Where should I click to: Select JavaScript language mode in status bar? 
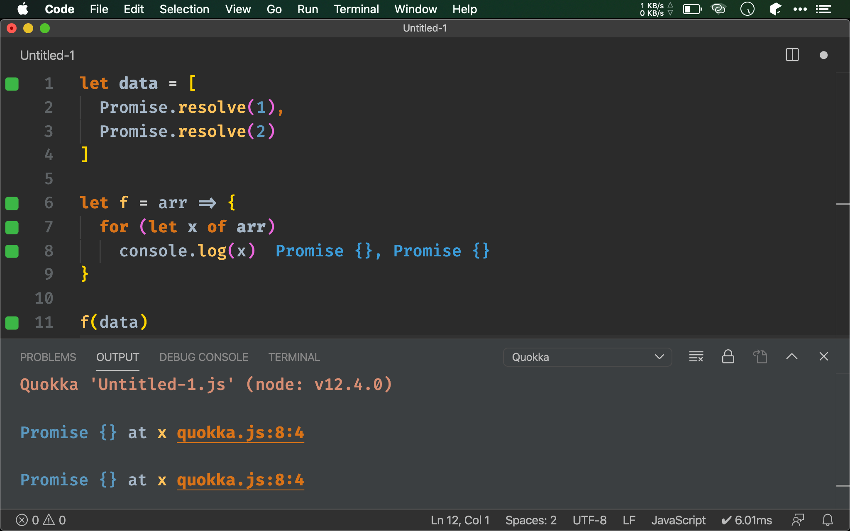[678, 520]
